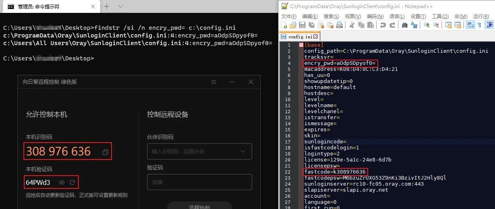
Task: Open Find with the binoculars icon
Action: click(x=404, y=25)
